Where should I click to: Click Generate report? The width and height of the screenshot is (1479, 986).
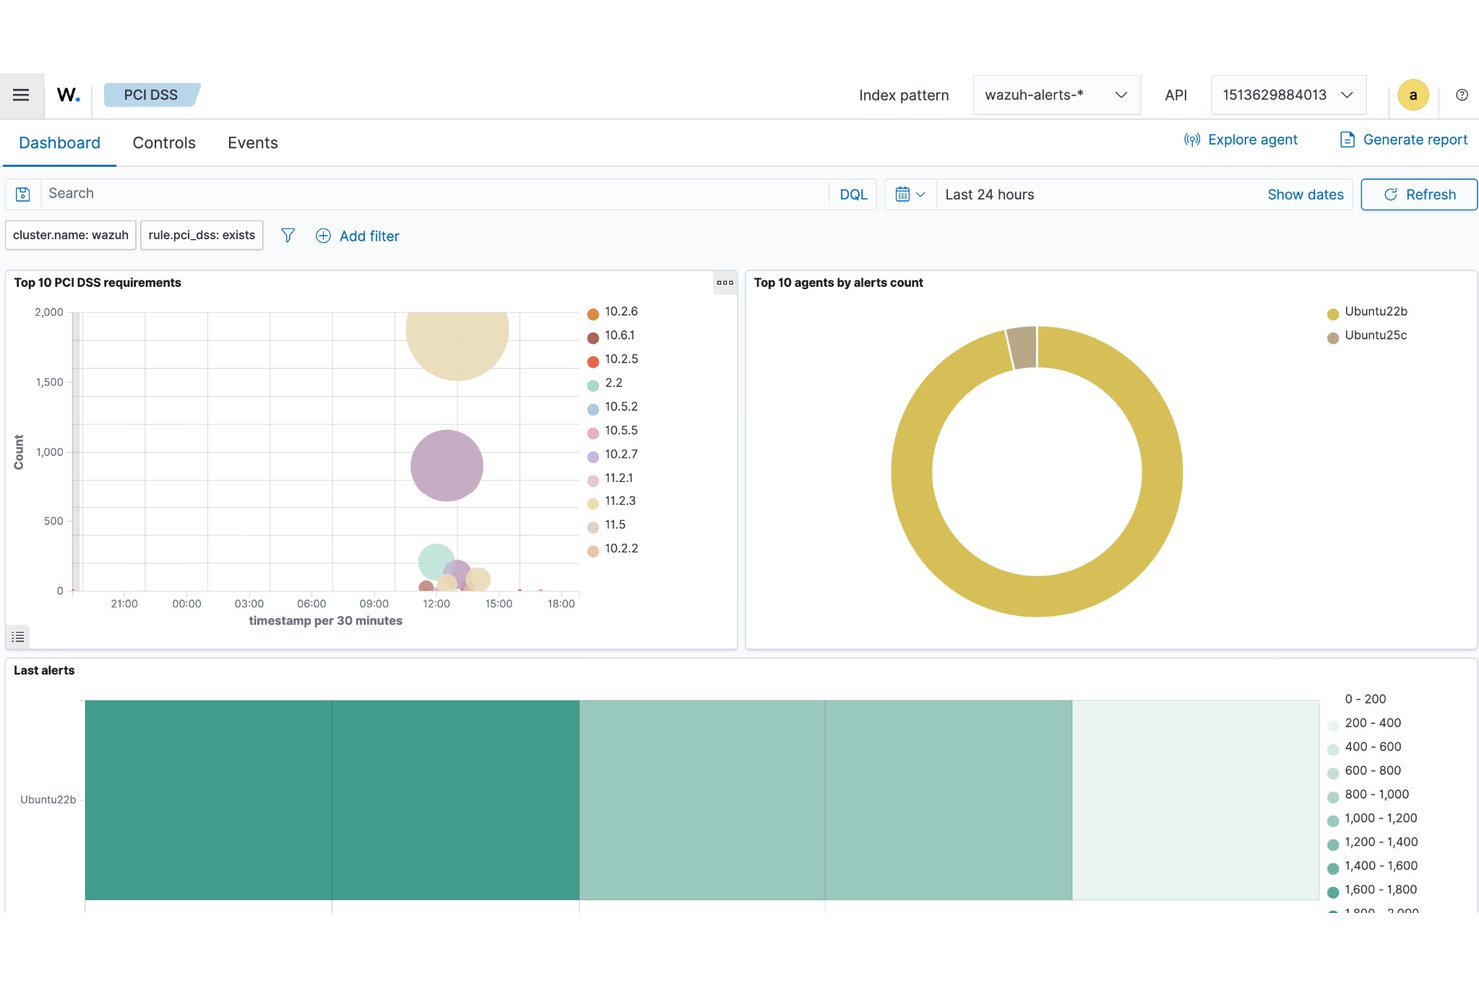(x=1404, y=140)
